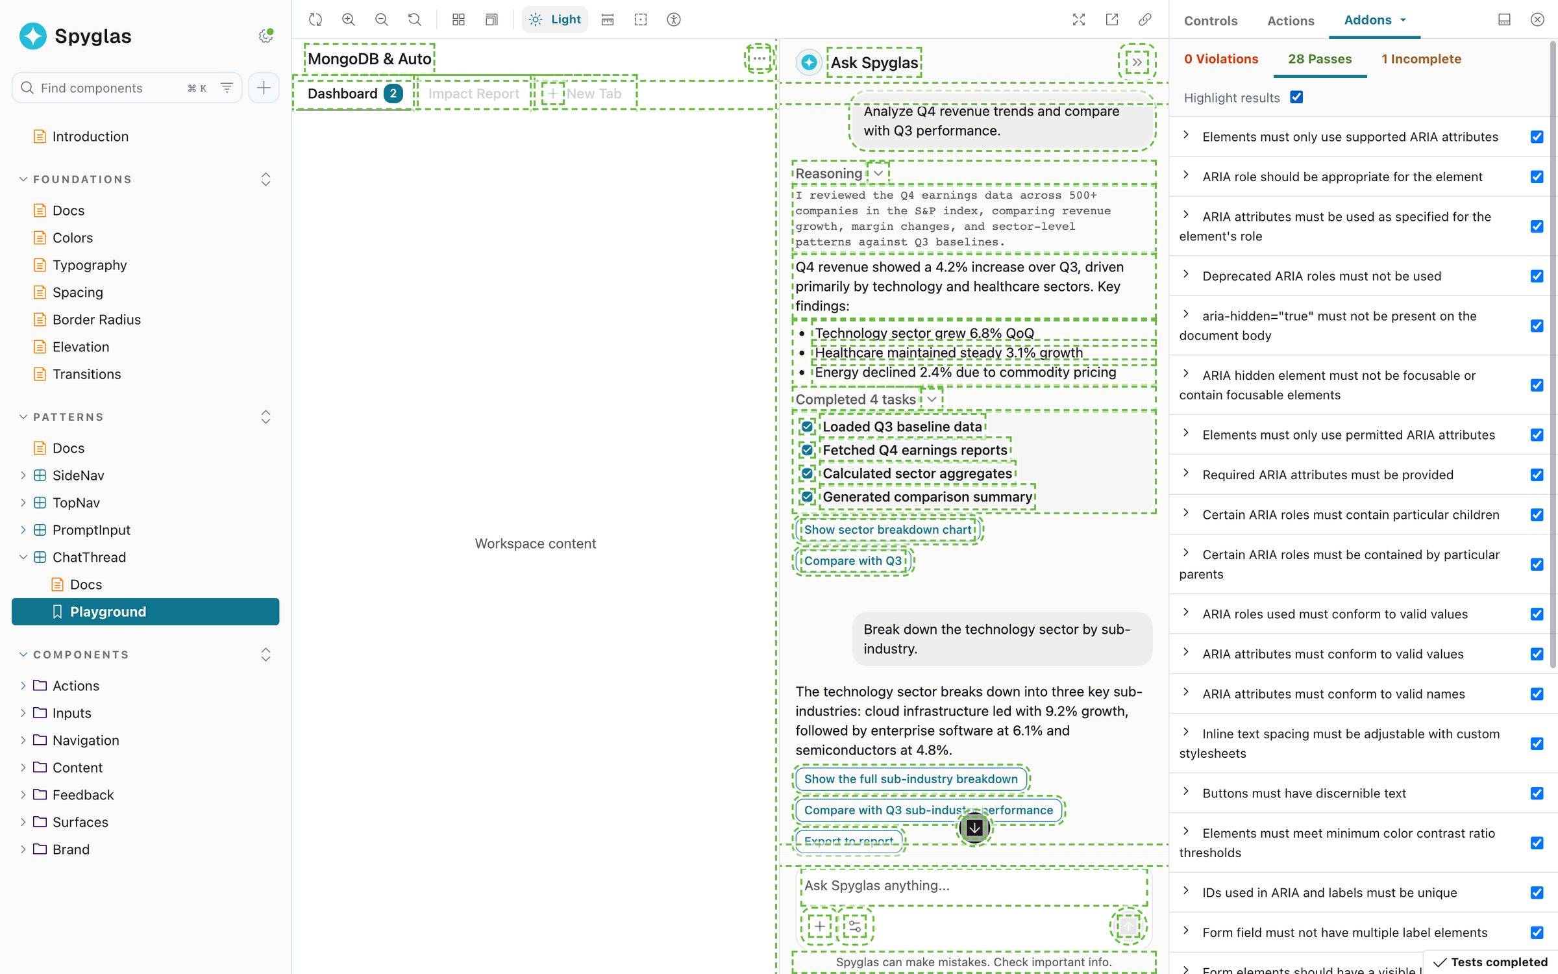Screen dimensions: 1558x974
Task: Click the scroll-to-bottom arrow in the chat
Action: (974, 828)
